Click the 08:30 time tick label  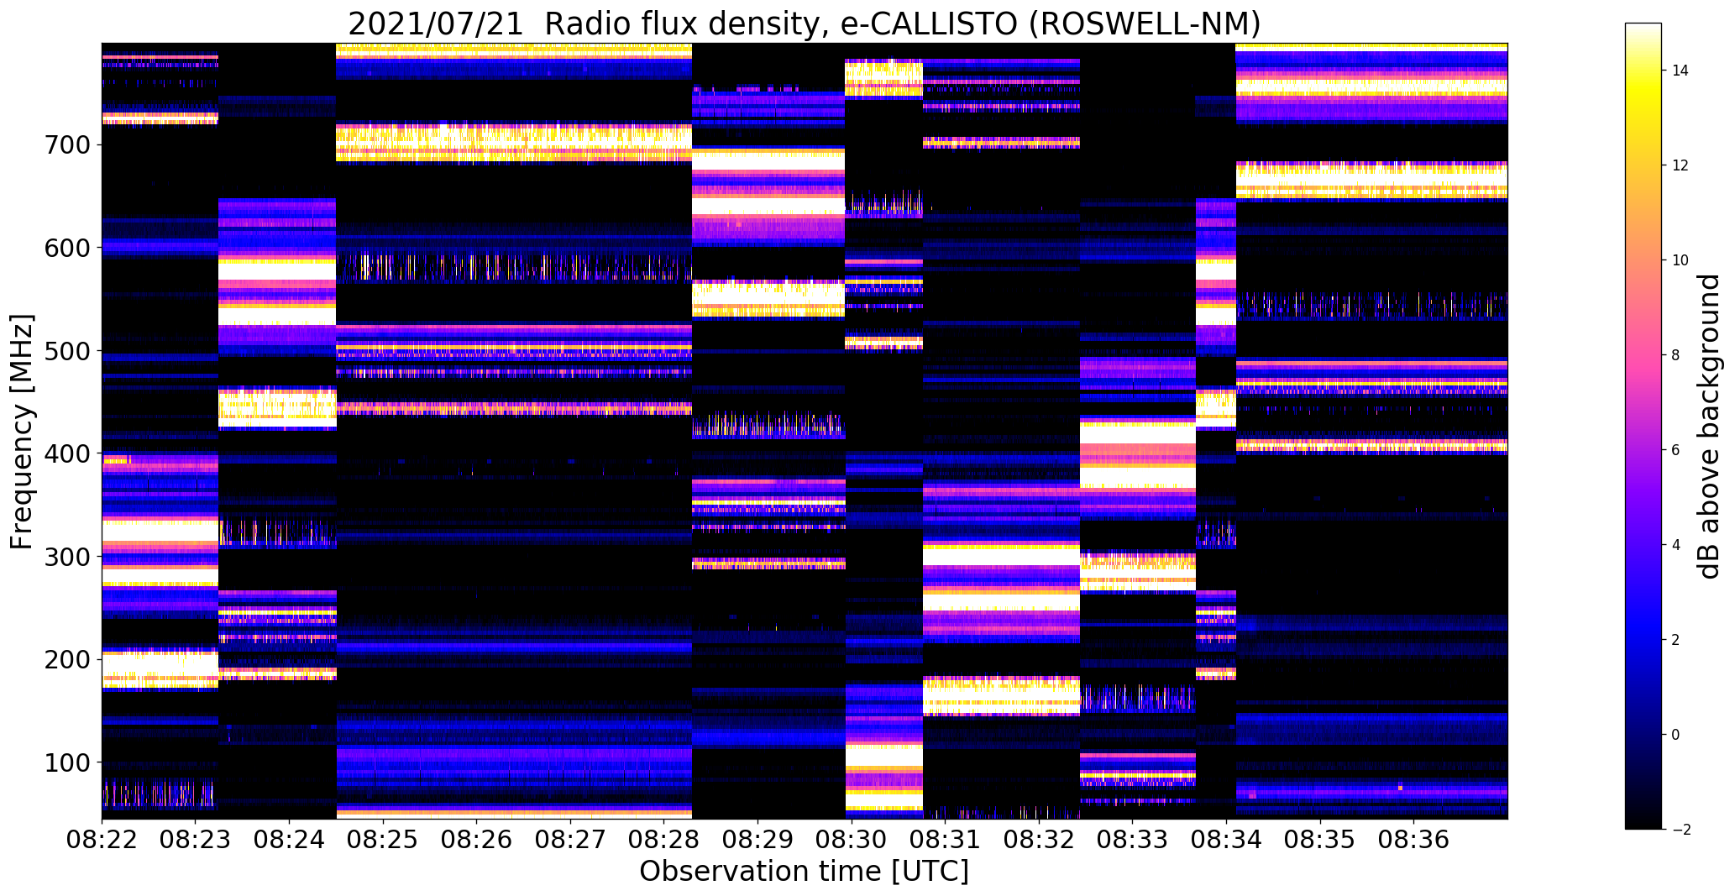(852, 839)
